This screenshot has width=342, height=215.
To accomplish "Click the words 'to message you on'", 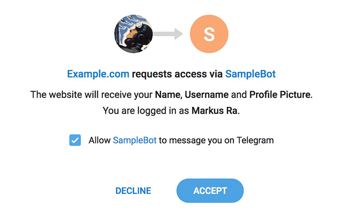I will (x=196, y=140).
